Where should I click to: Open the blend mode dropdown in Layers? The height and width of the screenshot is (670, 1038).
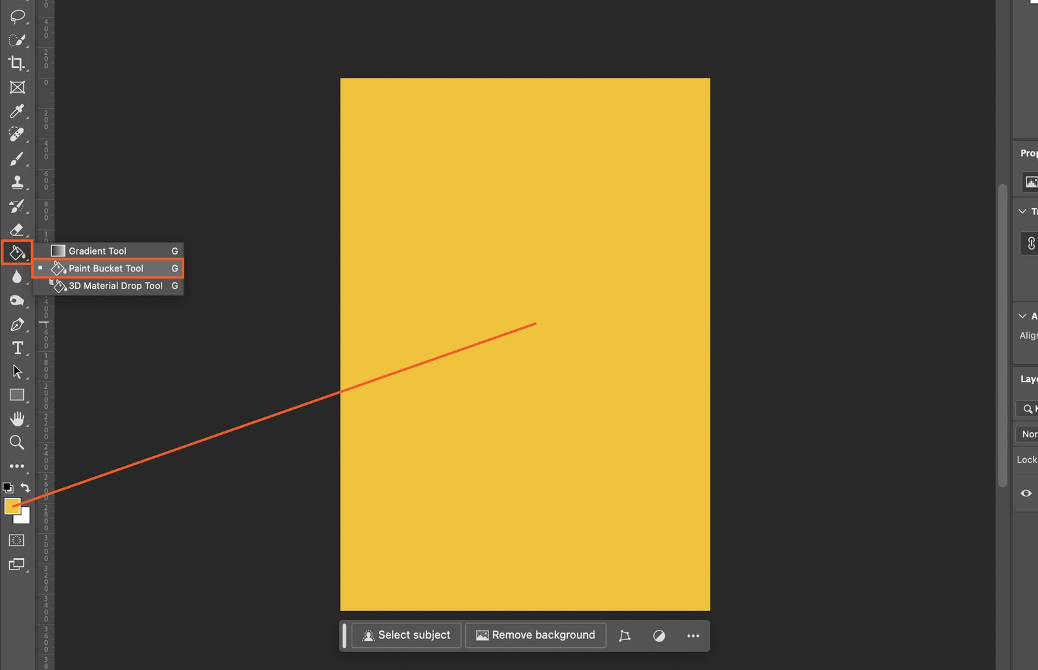coord(1028,434)
